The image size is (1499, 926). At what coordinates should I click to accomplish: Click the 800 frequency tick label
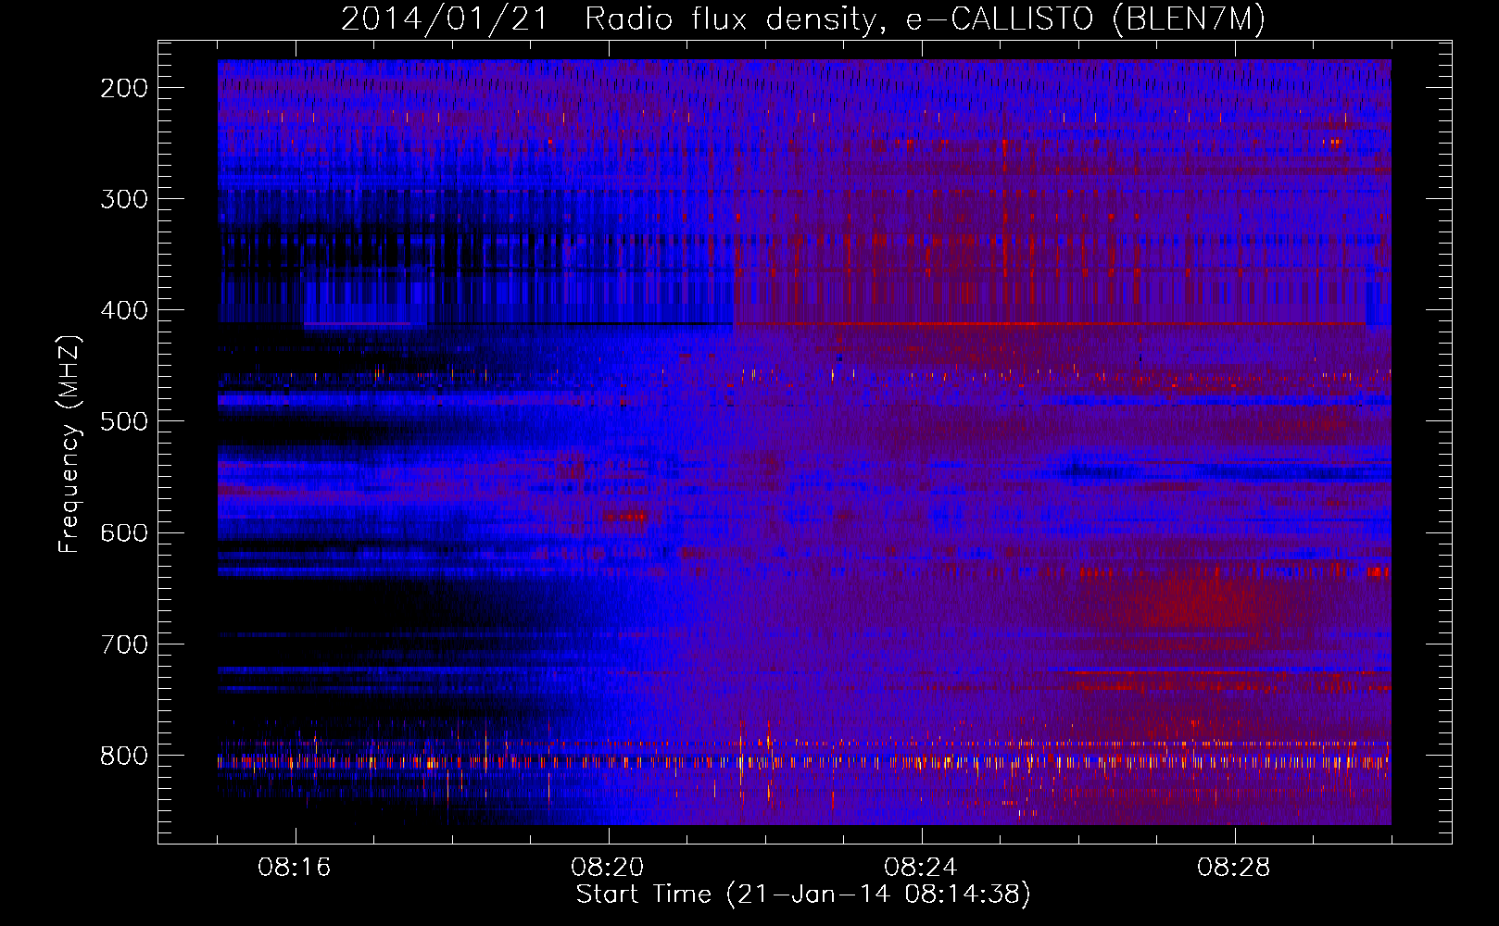click(124, 756)
